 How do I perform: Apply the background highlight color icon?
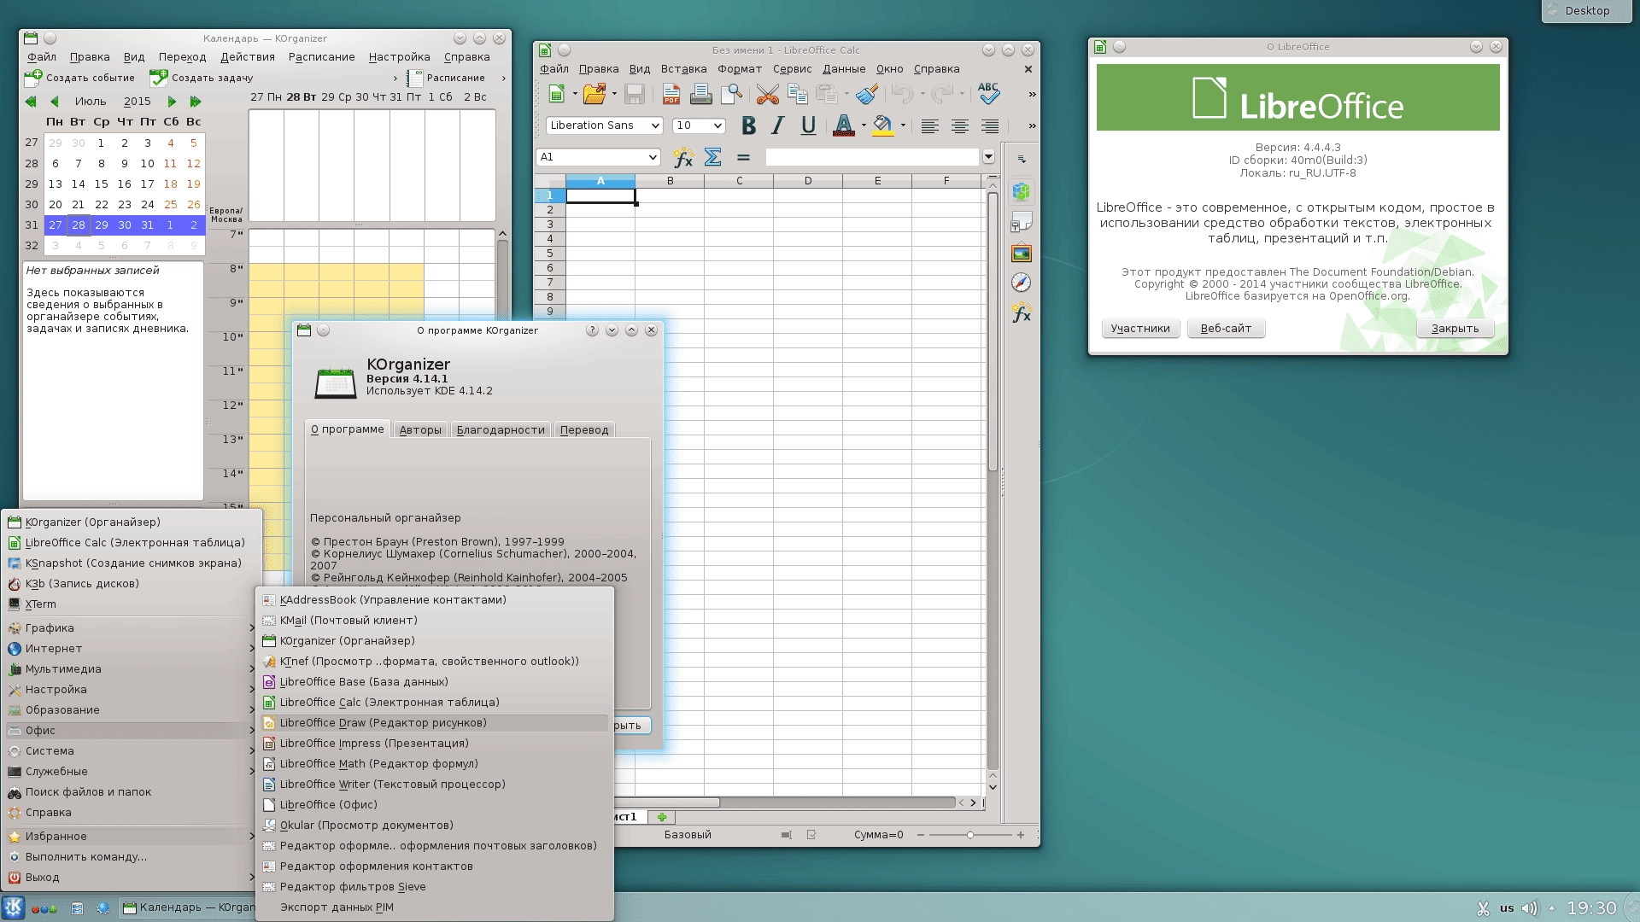pos(883,126)
